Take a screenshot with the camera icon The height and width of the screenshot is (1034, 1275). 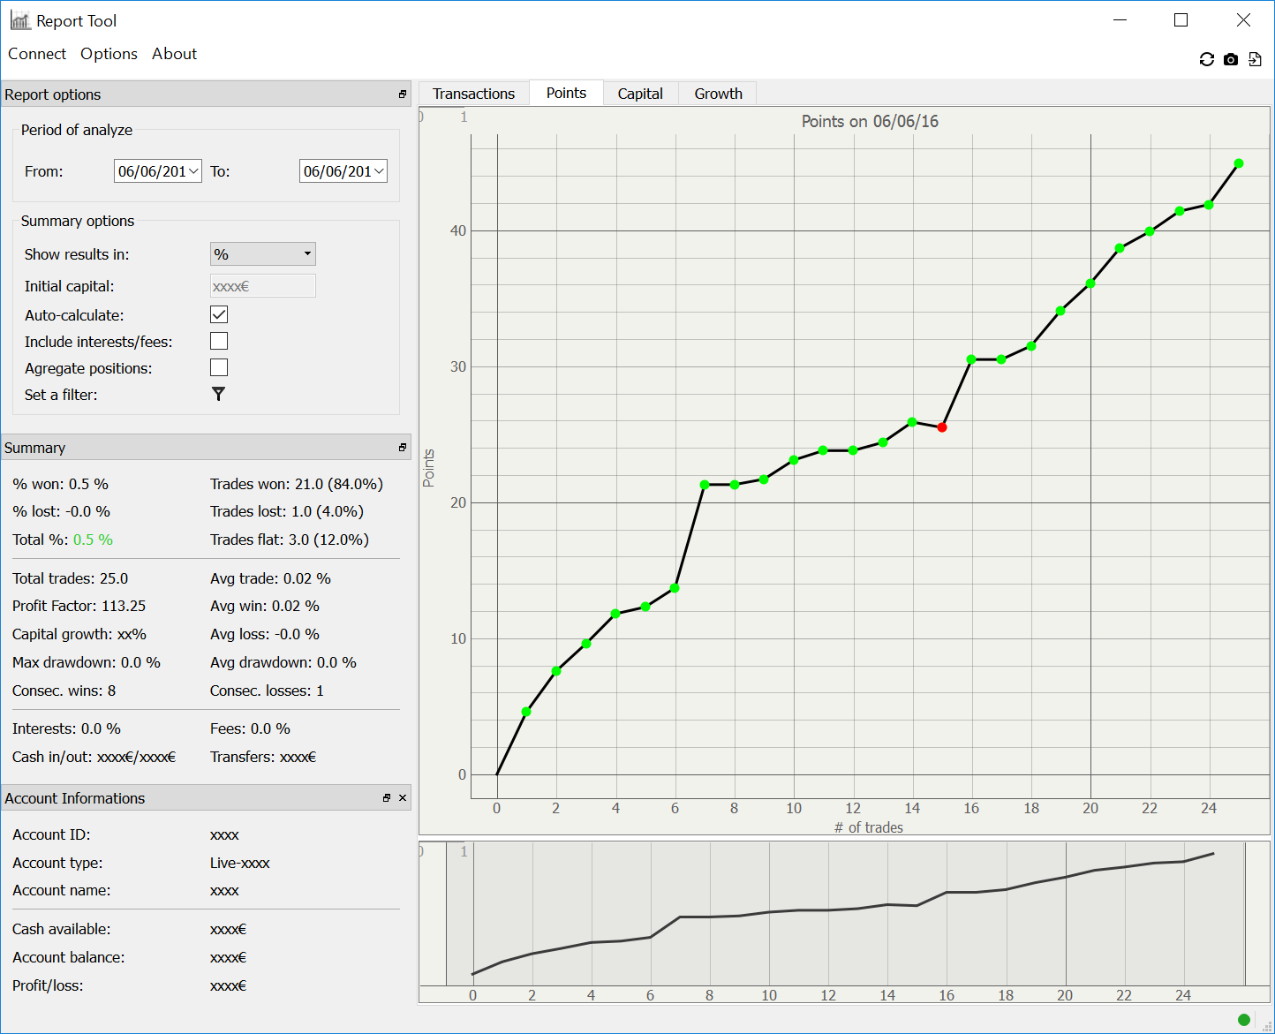coord(1231,59)
